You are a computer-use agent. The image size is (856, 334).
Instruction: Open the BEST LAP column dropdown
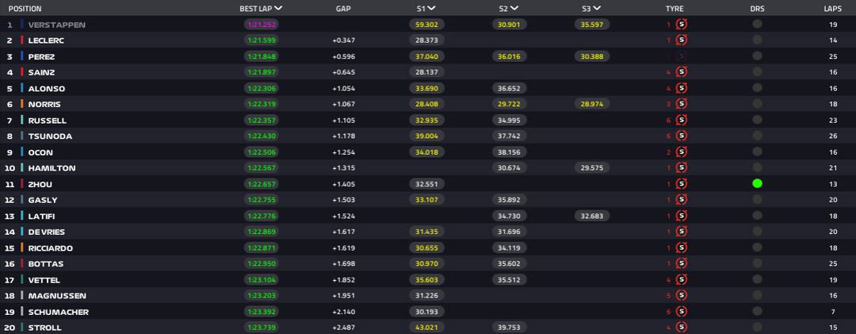pyautogui.click(x=278, y=8)
